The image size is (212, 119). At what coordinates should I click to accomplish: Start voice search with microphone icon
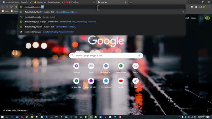[x=139, y=56]
